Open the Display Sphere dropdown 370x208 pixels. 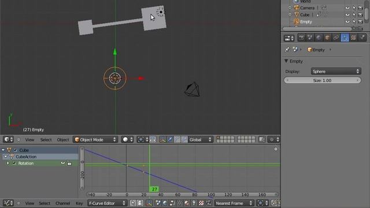click(336, 72)
